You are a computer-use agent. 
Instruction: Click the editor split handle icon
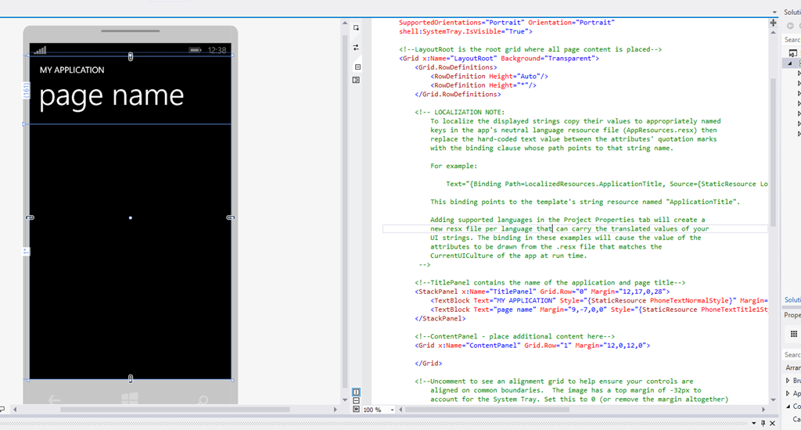773,23
